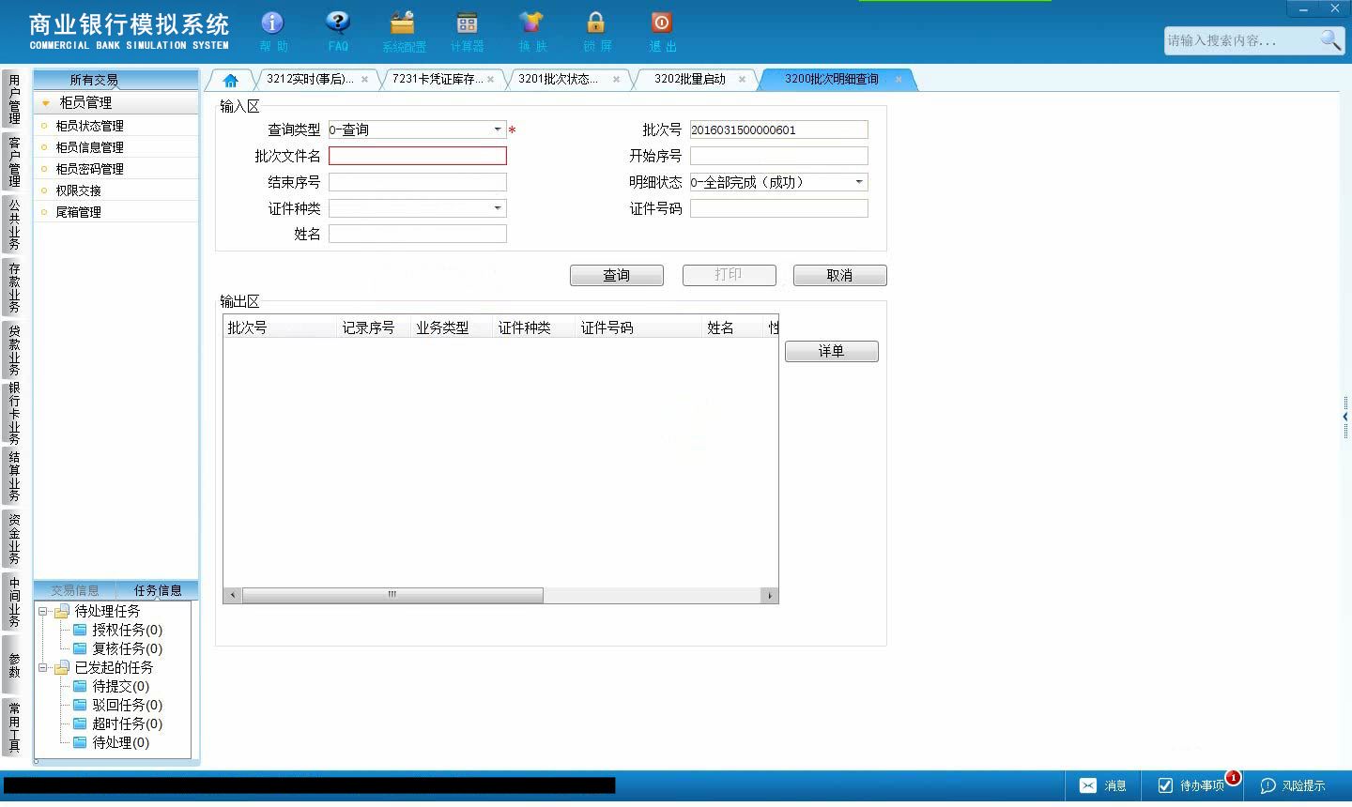Collapse the 柜员管理 menu group
Viewport: 1352px width, 807px height.
tap(45, 103)
